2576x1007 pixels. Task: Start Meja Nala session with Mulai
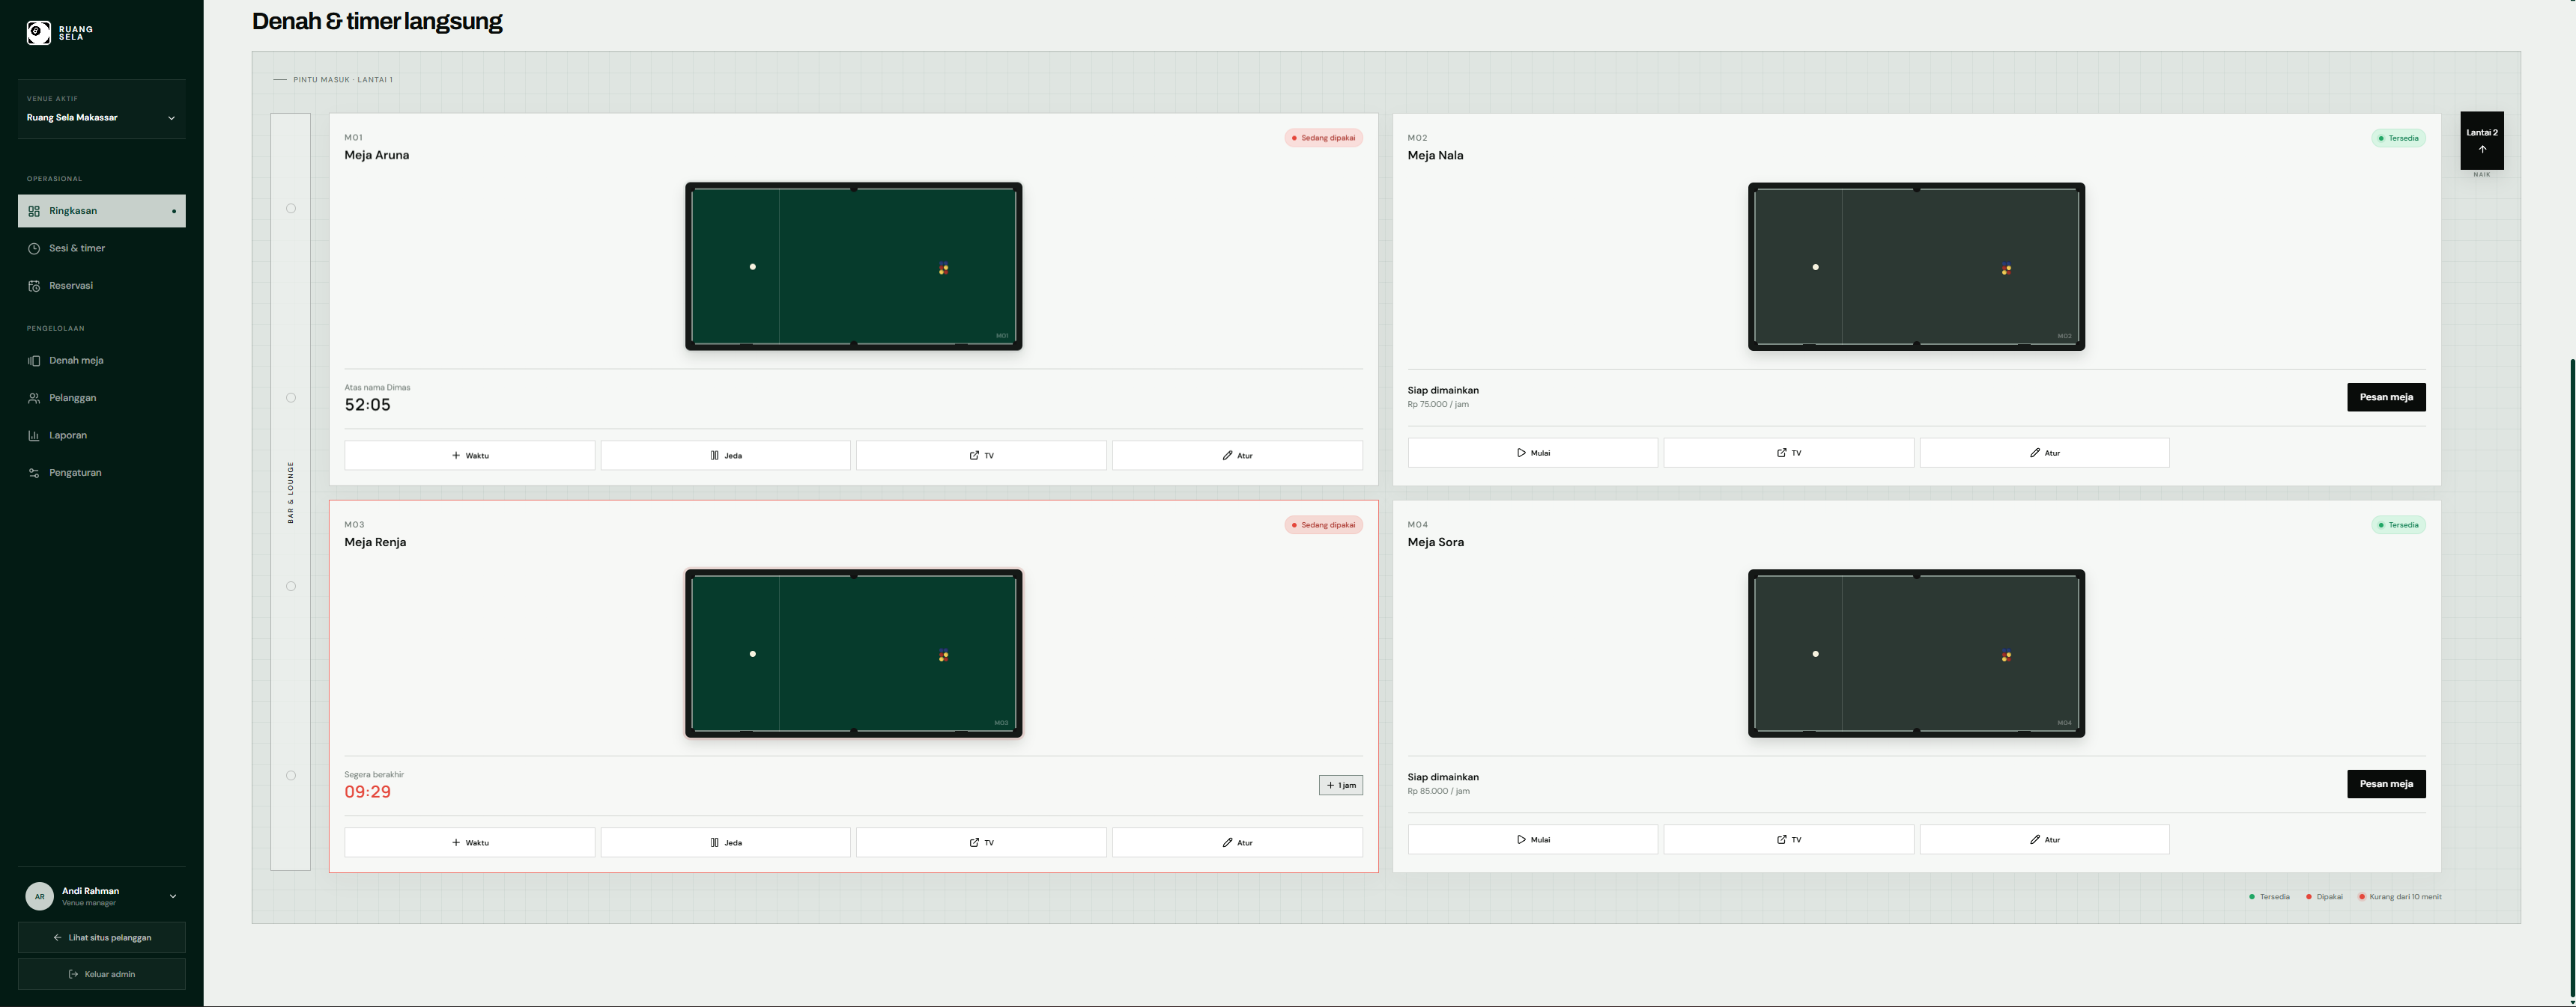pyautogui.click(x=1533, y=453)
